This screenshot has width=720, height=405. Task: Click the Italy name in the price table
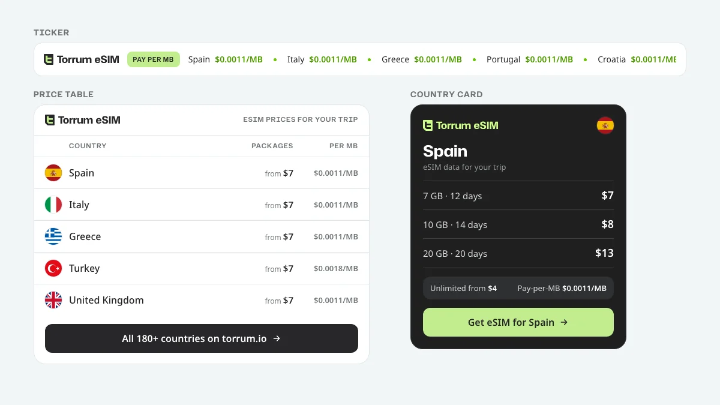[79, 205]
